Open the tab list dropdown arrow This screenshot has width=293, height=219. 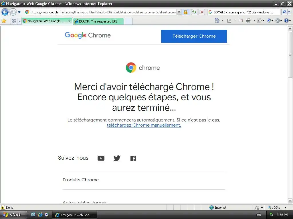click(19, 21)
